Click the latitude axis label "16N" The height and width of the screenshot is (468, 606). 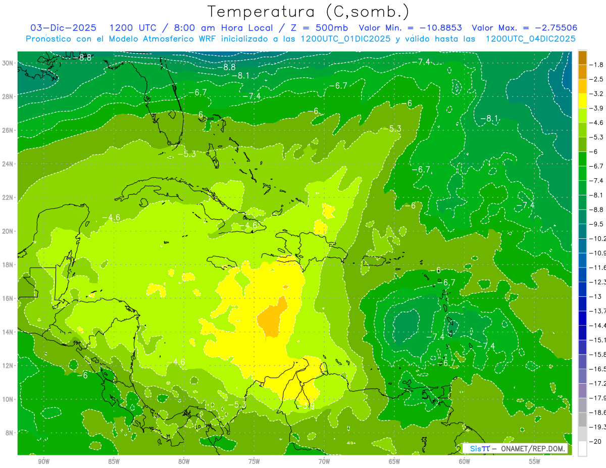[8, 298]
